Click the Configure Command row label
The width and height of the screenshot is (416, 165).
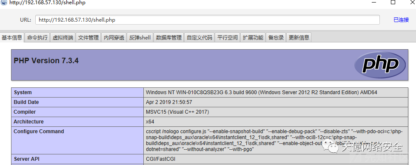click(x=39, y=131)
